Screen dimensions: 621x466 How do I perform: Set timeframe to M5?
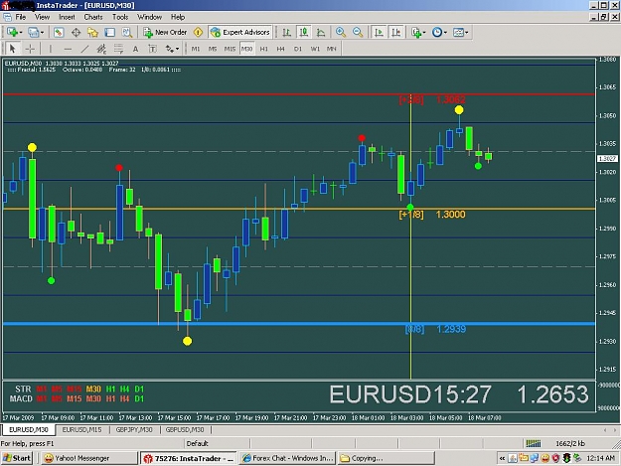click(x=213, y=49)
